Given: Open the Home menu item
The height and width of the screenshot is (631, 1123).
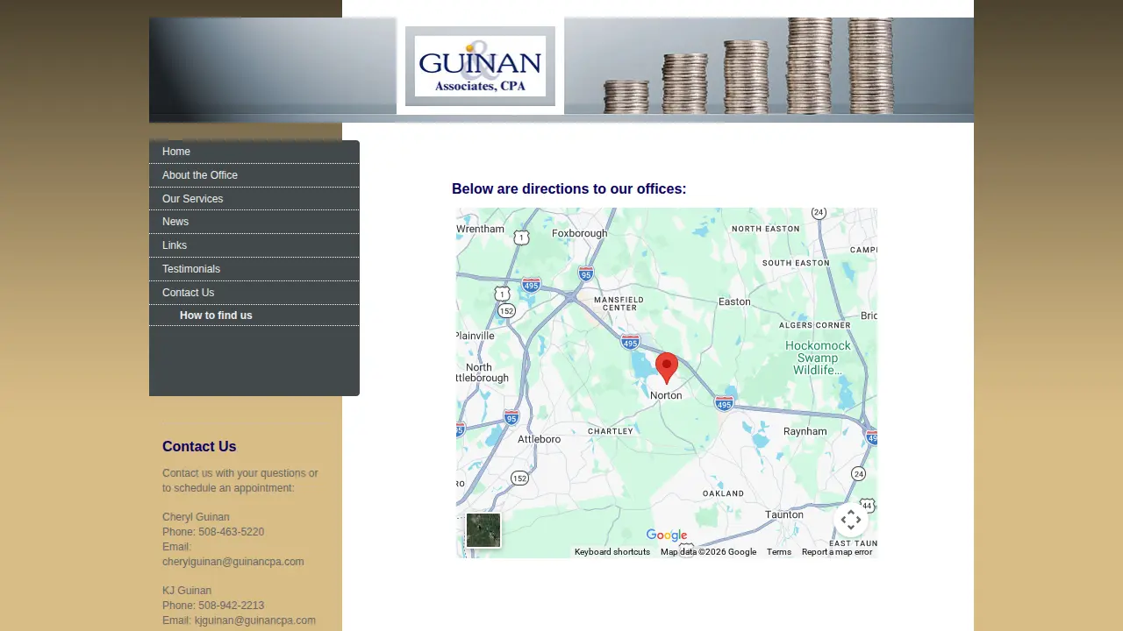Looking at the screenshot, I should 254,152.
